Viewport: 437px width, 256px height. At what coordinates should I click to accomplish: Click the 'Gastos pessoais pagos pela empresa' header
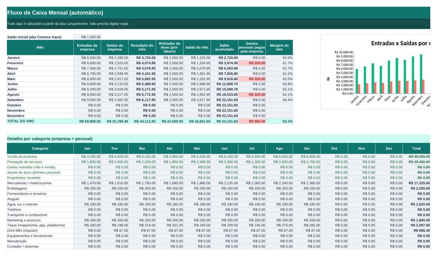click(x=251, y=47)
